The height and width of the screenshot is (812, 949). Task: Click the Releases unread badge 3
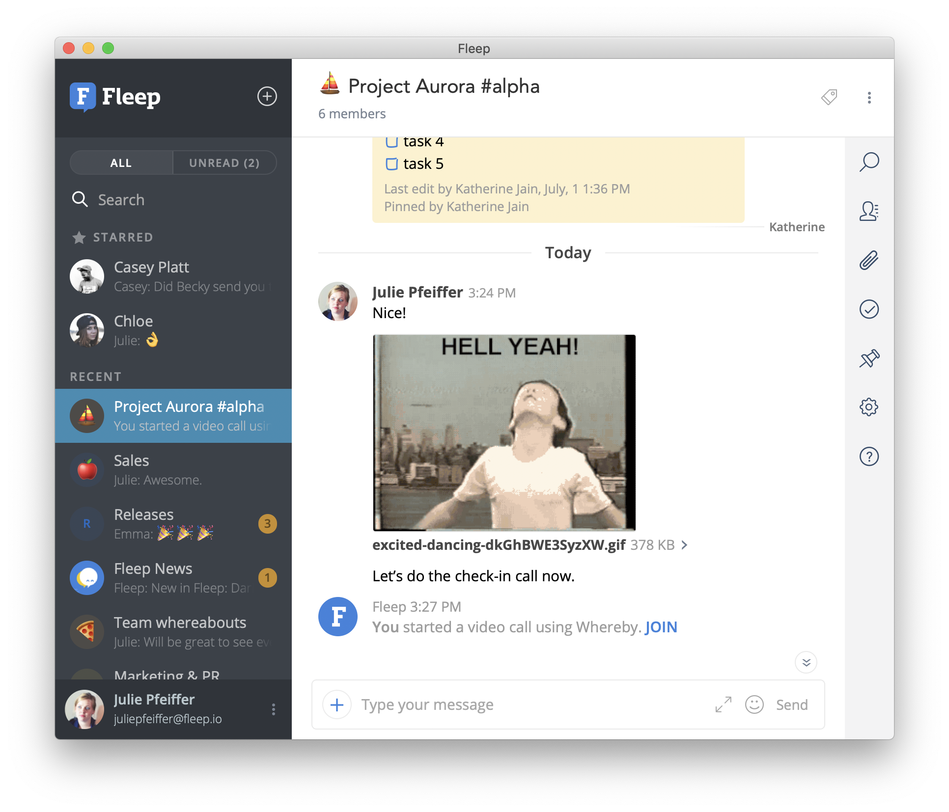tap(267, 523)
